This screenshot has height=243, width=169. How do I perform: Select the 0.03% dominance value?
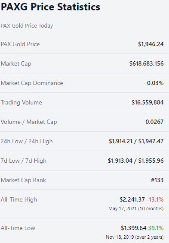155,83
